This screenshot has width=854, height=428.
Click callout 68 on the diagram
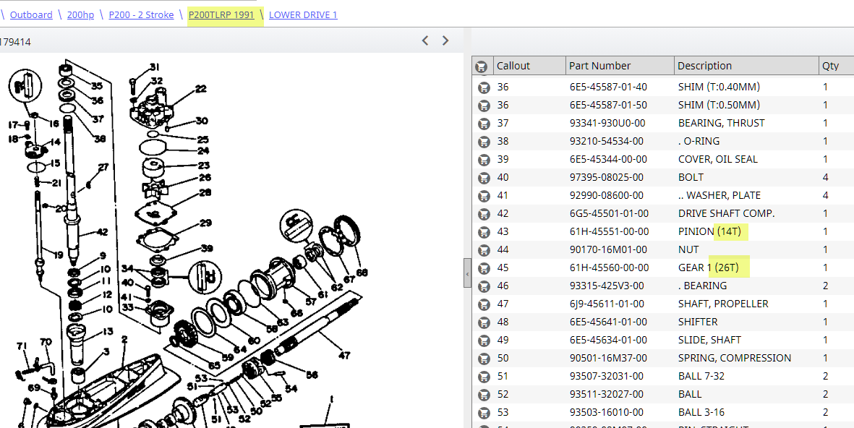(362, 273)
